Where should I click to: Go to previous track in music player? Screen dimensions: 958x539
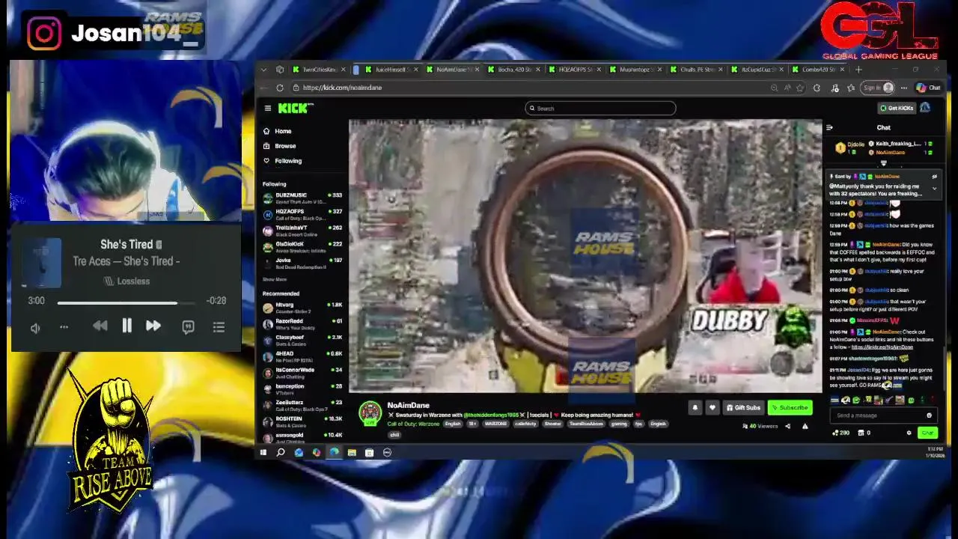click(100, 326)
